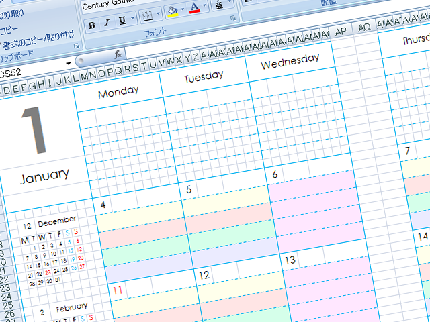Open the Name Box dropdown arrow
430x322 pixels.
point(69,64)
